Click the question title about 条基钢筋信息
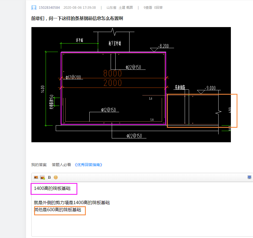The width and height of the screenshot is (253, 238). pyautogui.click(x=77, y=18)
